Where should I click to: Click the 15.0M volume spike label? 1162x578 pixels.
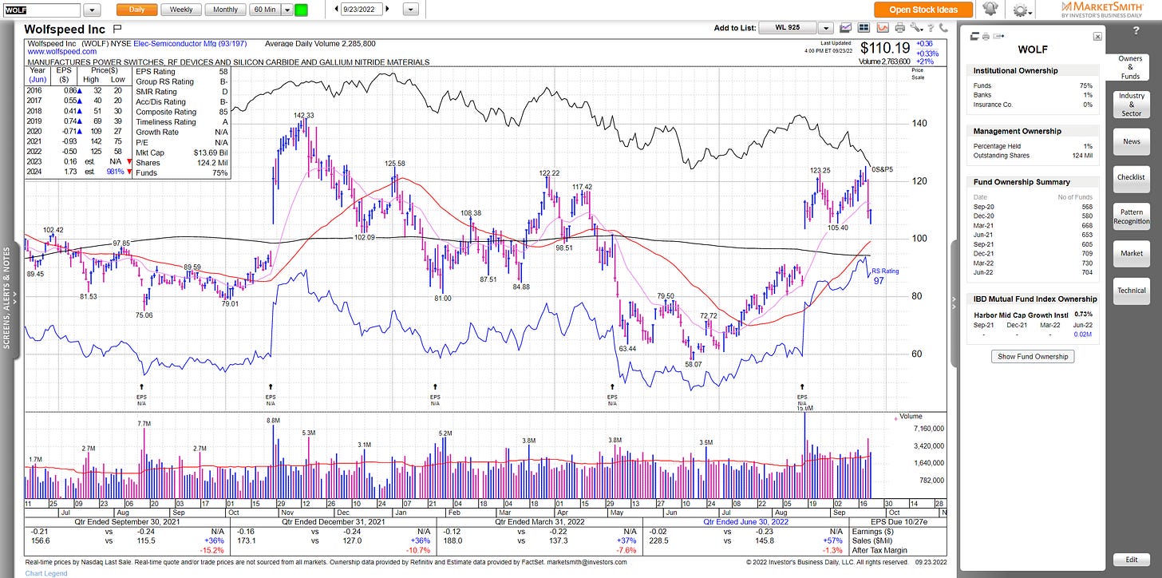[804, 407]
